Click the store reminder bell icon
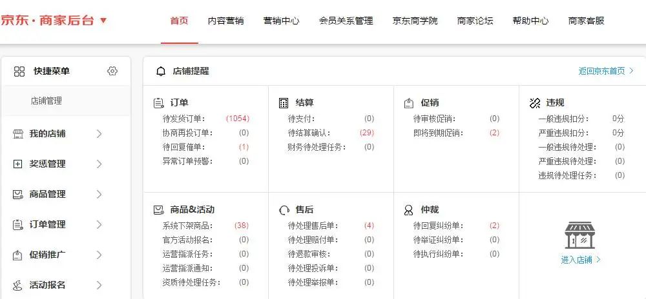Viewport: 646px width, 299px height. click(161, 72)
